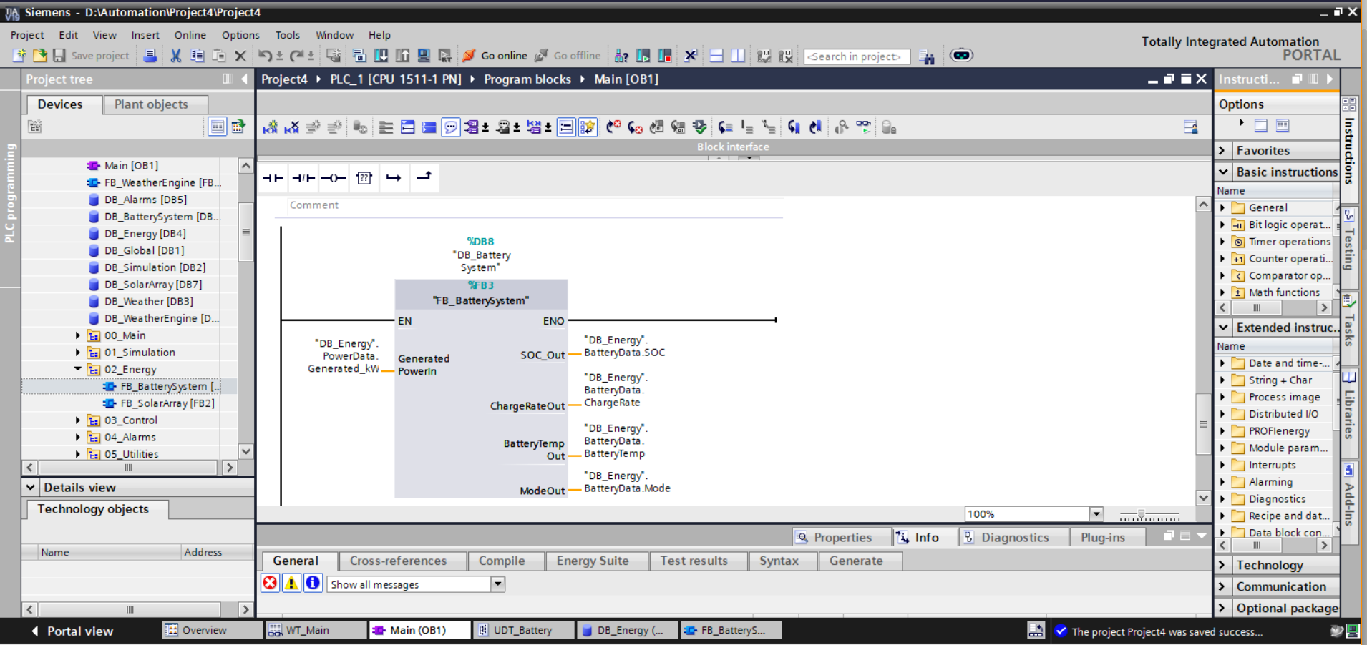The image size is (1367, 645).
Task: Click the Save project button
Action: point(92,56)
